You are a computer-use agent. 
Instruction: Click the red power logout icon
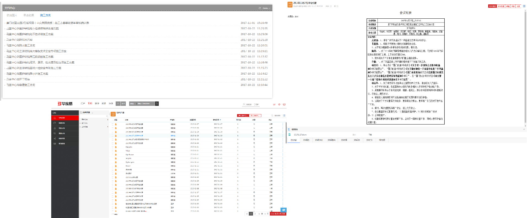284,104
